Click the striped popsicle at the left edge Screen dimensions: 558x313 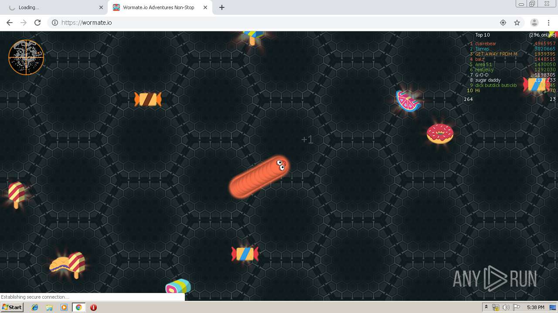17,194
